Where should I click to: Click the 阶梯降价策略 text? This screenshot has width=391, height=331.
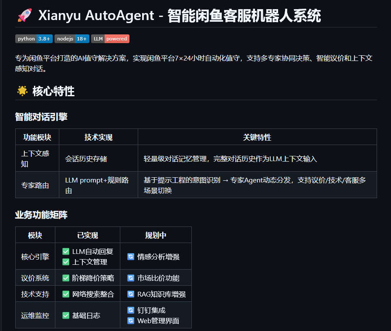93,278
